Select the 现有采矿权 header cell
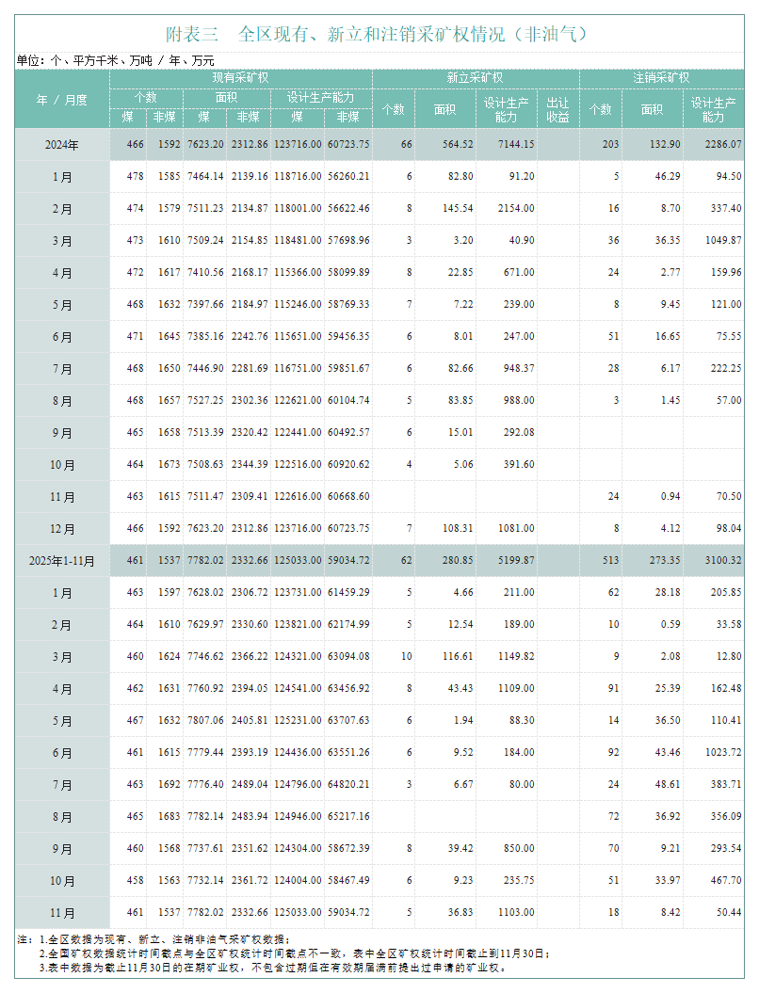Viewport: 759px width, 993px height. 241,78
